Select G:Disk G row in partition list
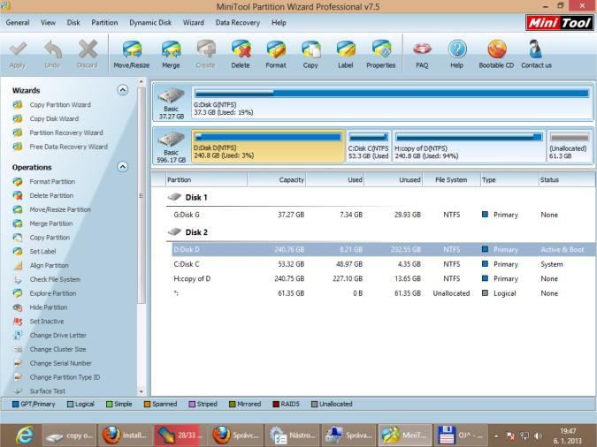Screen dimensions: 597x447 coord(380,215)
